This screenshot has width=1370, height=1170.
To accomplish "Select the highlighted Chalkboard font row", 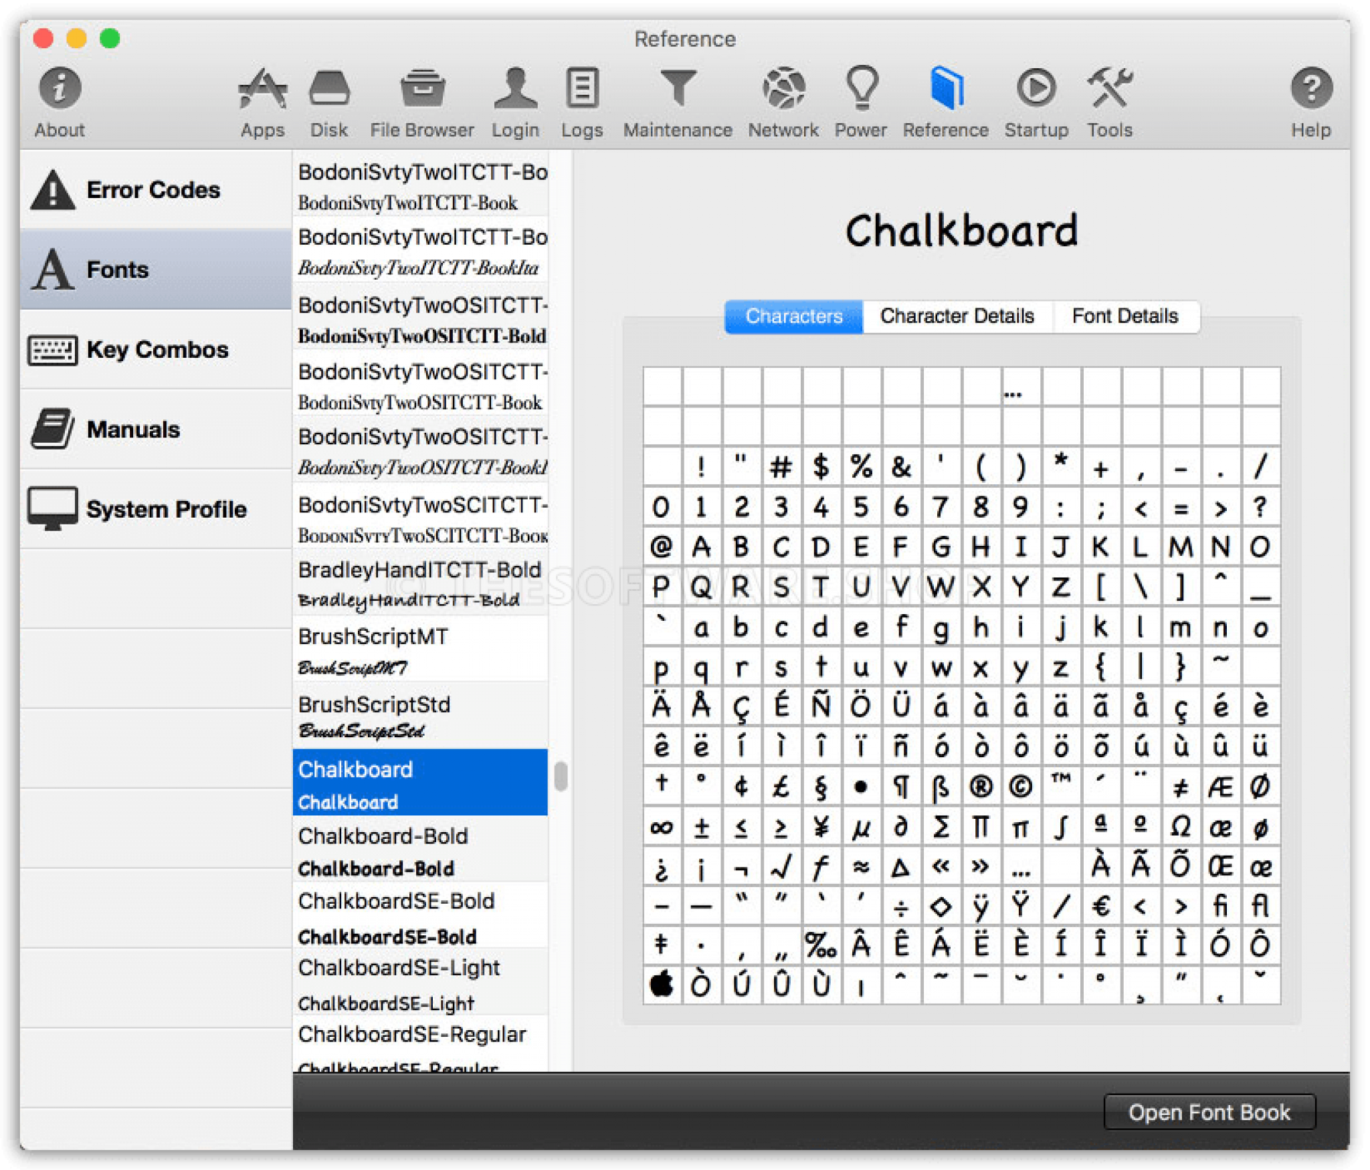I will [420, 783].
